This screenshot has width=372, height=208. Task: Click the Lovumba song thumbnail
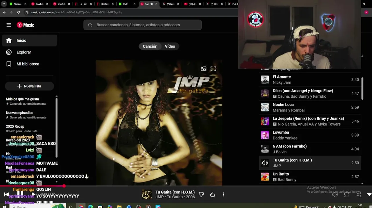point(265,135)
